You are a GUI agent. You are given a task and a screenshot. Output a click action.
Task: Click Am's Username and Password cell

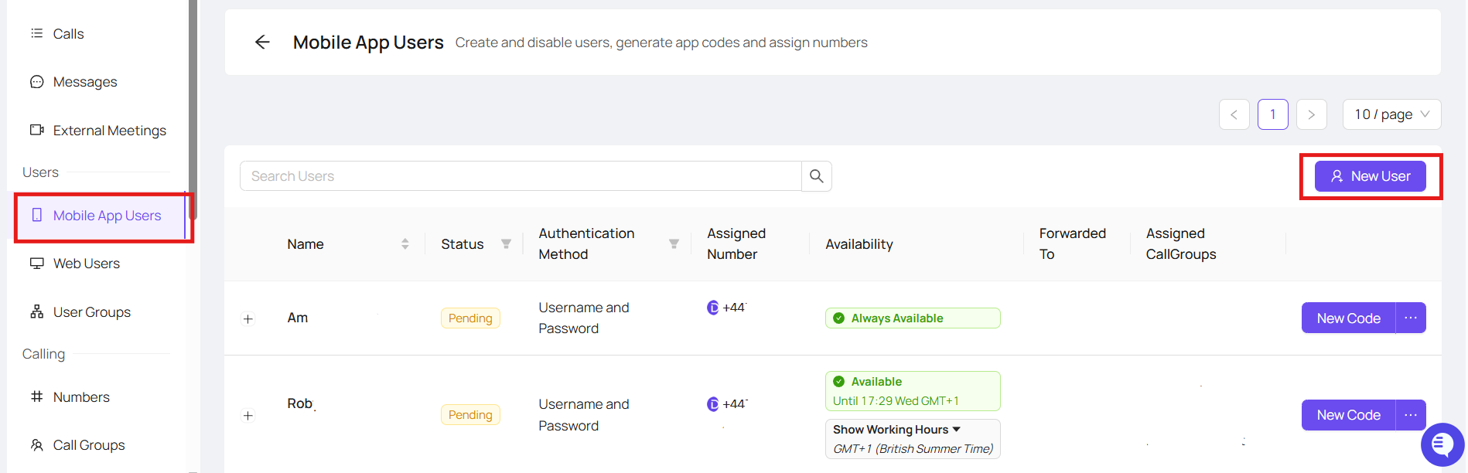[x=584, y=318]
